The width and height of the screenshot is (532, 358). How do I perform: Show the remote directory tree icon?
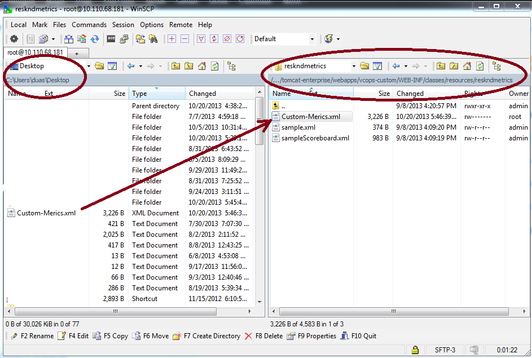coord(496,66)
